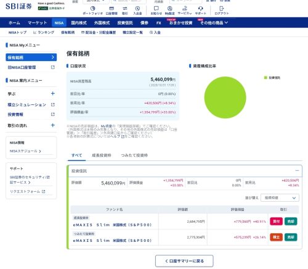Click the My資産 link in the notes
The height and width of the screenshot is (269, 308).
coord(107,126)
